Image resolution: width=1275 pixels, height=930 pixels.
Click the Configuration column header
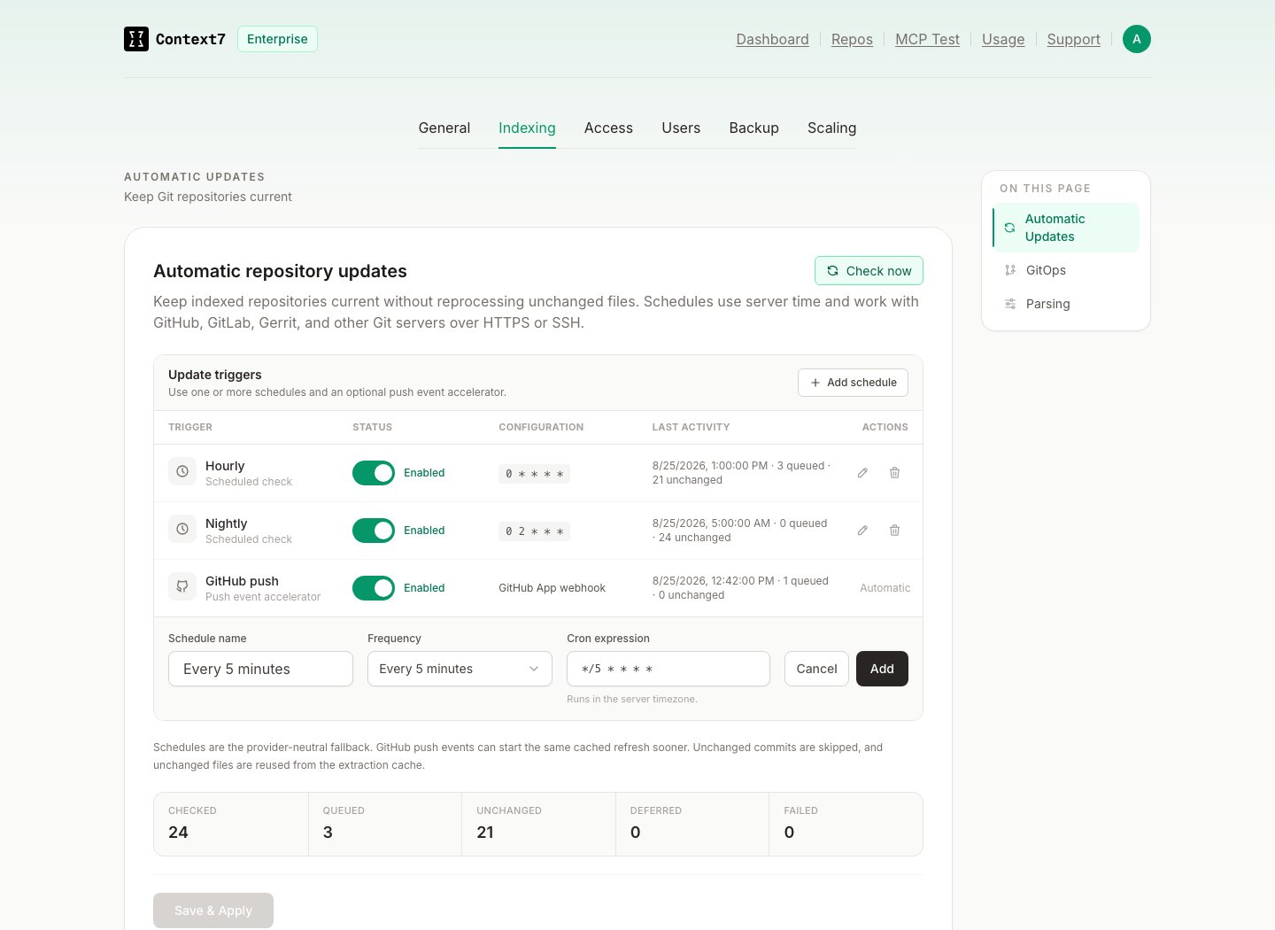click(541, 427)
